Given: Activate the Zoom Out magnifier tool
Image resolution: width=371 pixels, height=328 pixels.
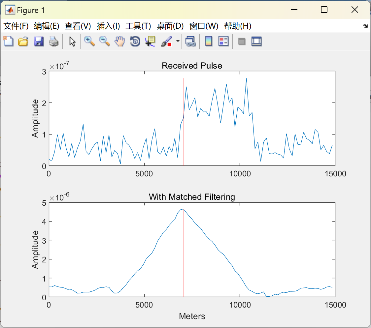Looking at the screenshot, I should 104,41.
